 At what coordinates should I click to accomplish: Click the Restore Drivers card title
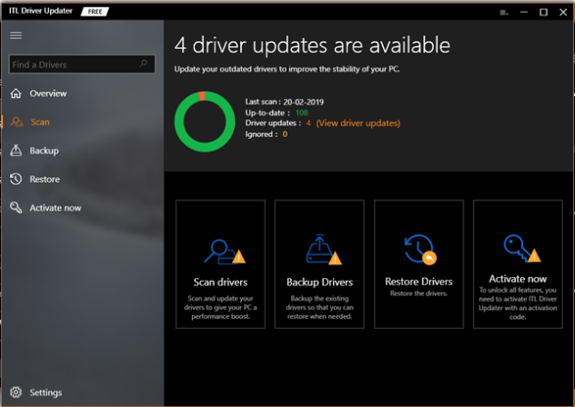[419, 282]
